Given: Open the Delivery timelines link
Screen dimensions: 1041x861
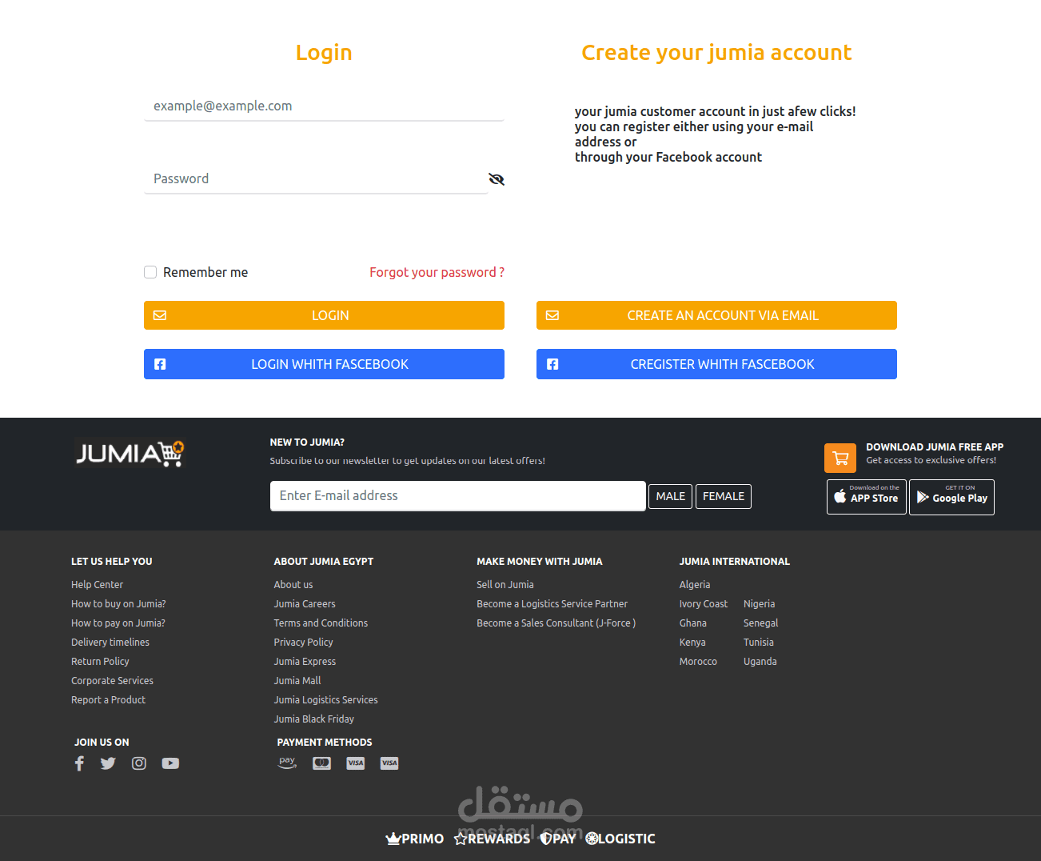Looking at the screenshot, I should pyautogui.click(x=110, y=643).
